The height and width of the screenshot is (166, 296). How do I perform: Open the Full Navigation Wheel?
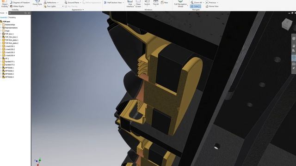[180, 4]
